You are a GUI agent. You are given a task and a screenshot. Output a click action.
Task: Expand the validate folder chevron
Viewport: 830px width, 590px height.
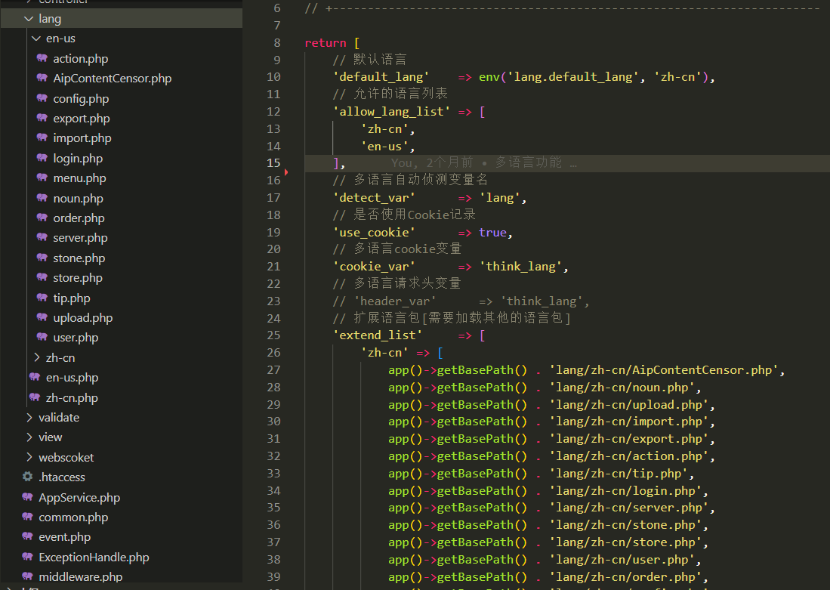[x=29, y=417]
